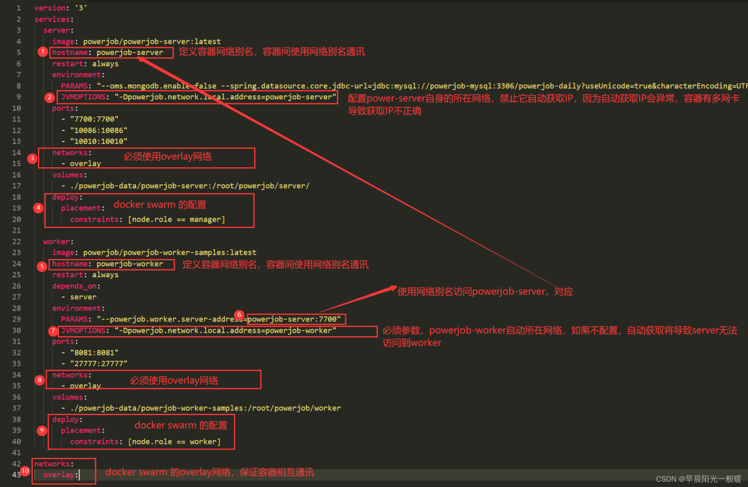Click the powerjob-server:7700 address value
This screenshot has height=487, width=748.
295,319
